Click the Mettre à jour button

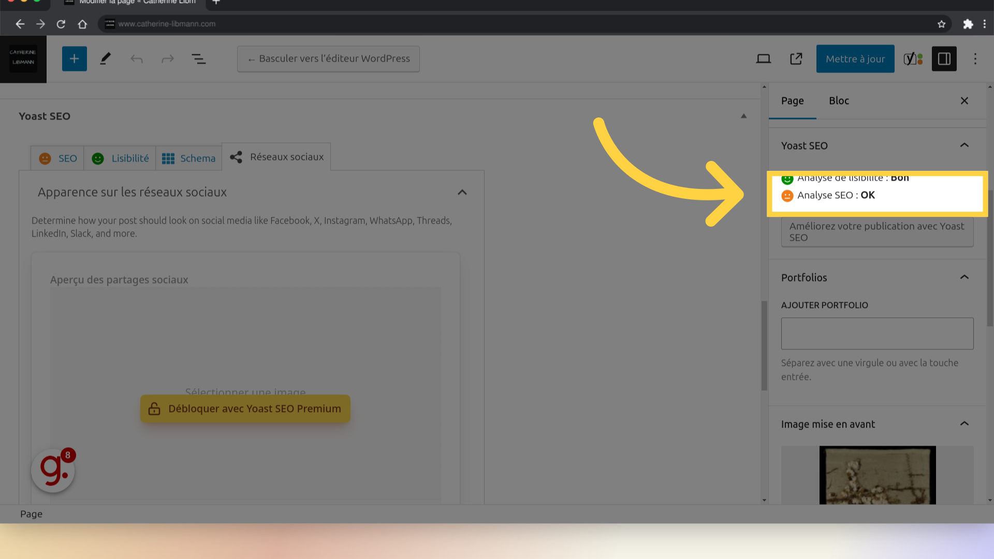coord(855,59)
